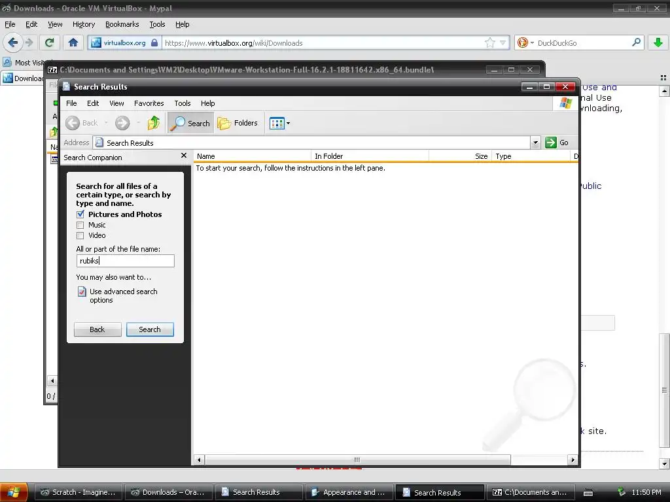
Task: Click the browser forward arrow button
Action: pos(29,42)
